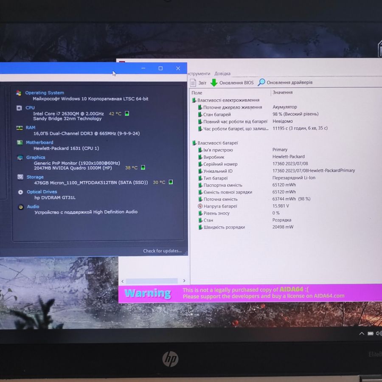Open the partially visible Інструменти menu
The image size is (382, 382).
(x=199, y=73)
